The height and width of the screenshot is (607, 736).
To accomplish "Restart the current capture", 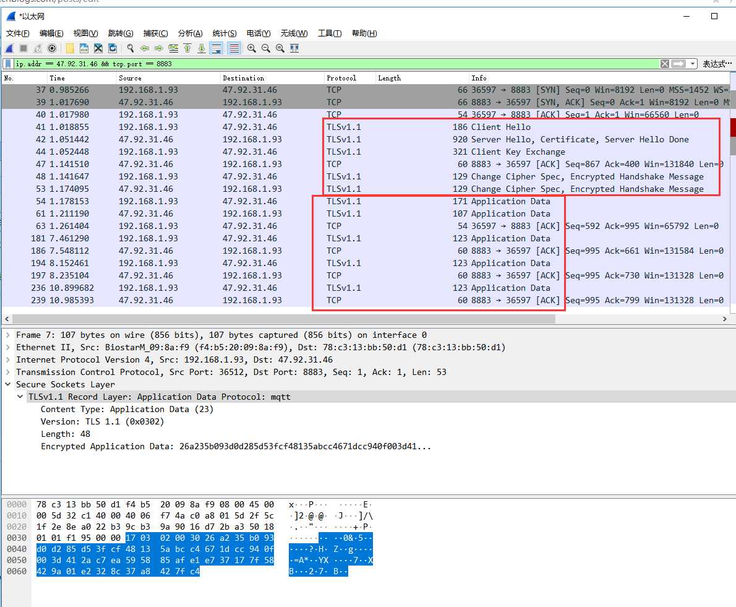I will click(x=38, y=48).
